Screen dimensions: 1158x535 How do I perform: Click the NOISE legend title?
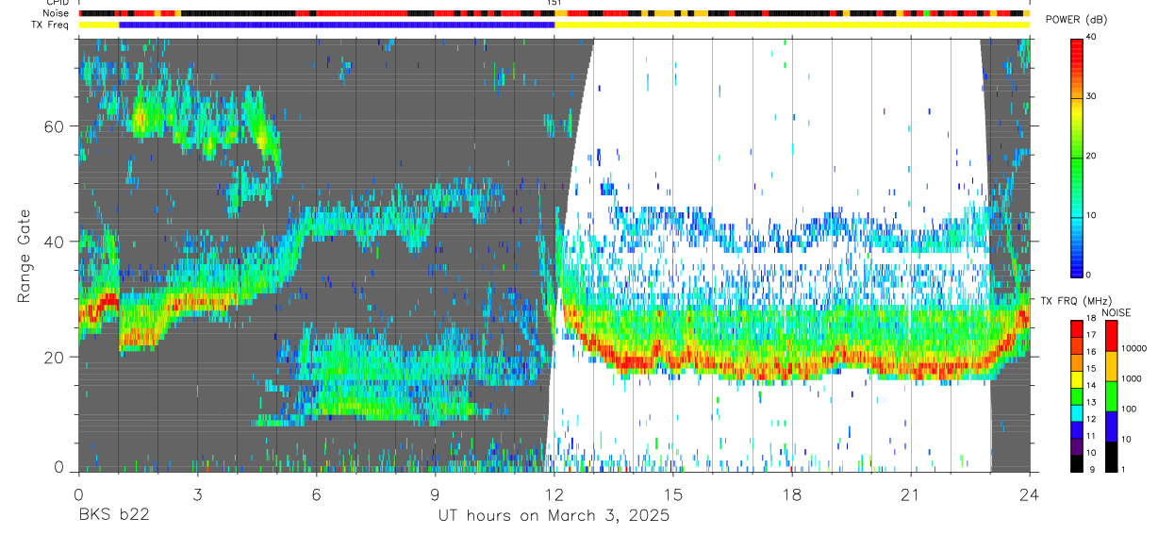1117,312
